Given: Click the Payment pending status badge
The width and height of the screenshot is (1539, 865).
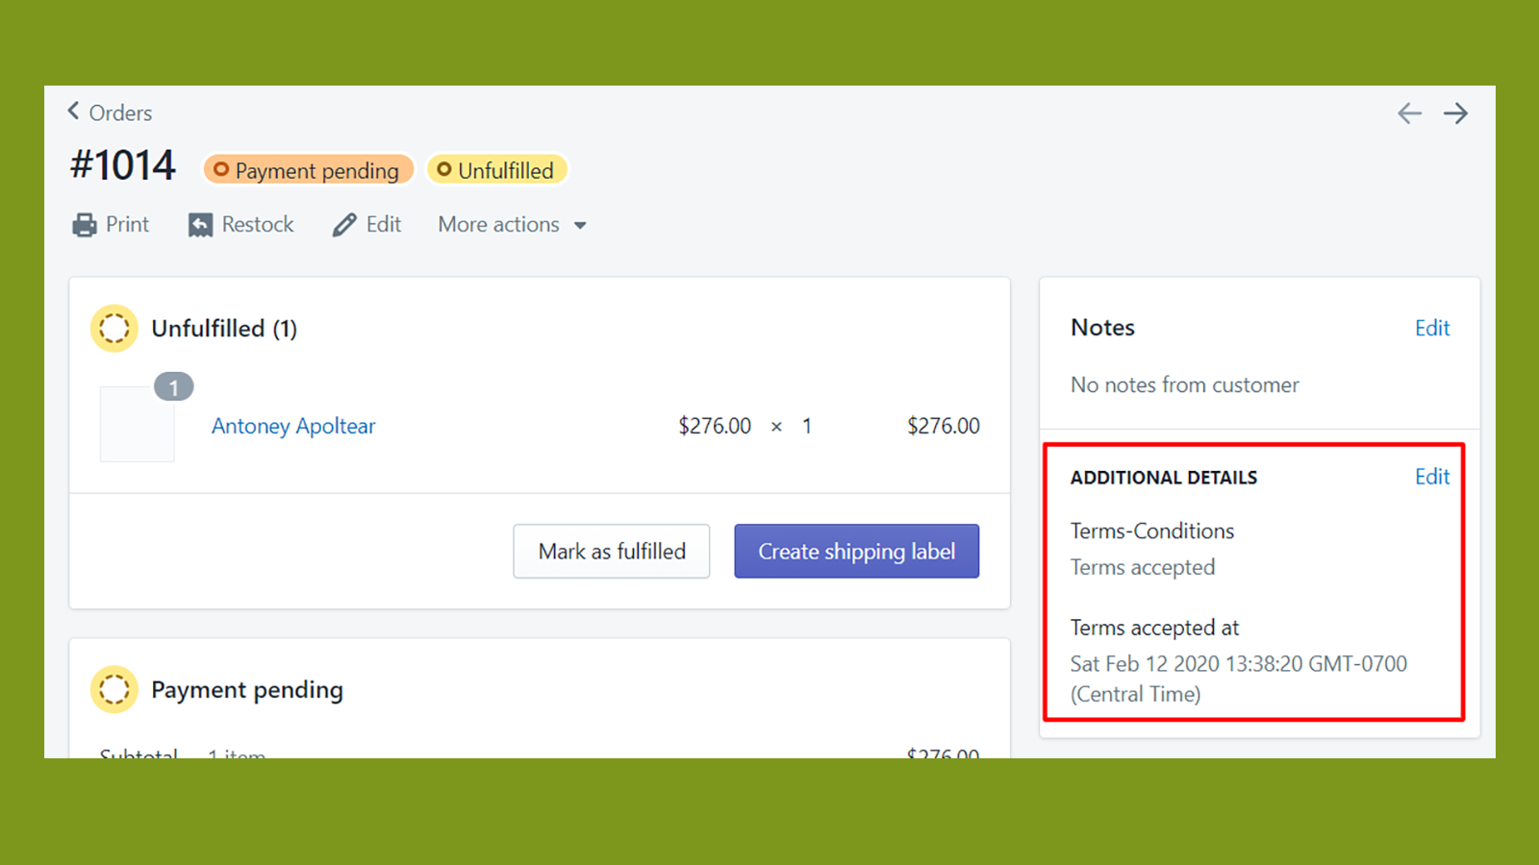Looking at the screenshot, I should click(308, 170).
